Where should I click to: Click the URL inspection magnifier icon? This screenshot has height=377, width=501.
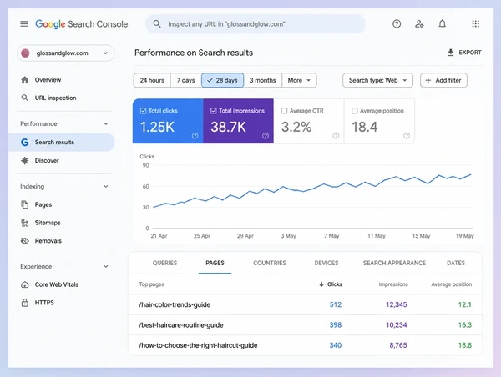[x=24, y=98]
